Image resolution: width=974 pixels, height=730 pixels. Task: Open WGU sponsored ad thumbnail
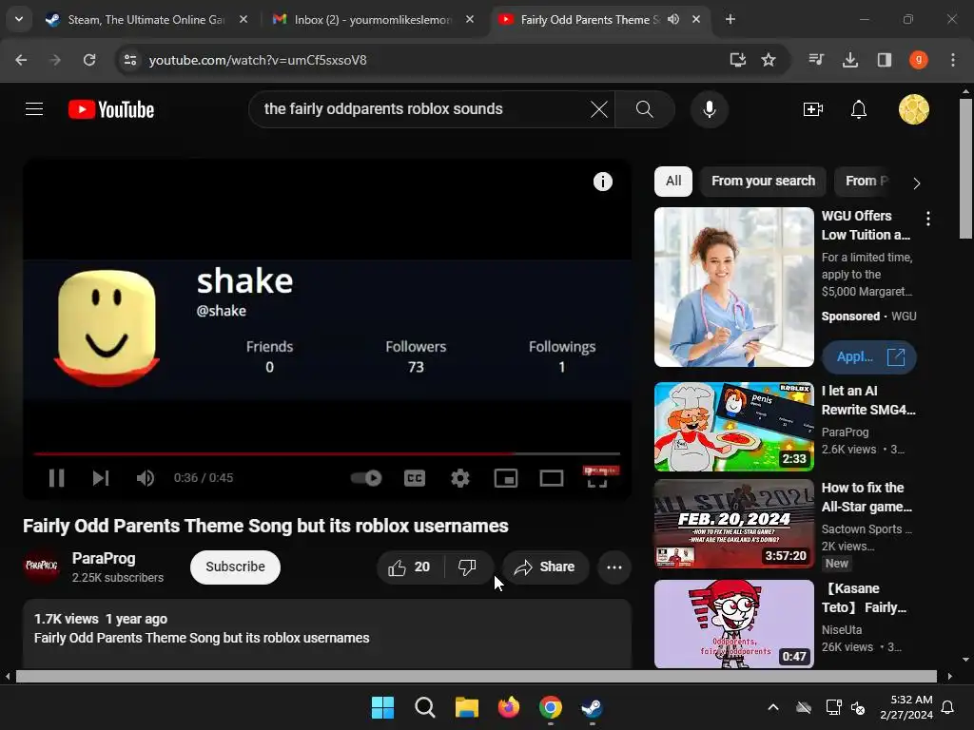pyautogui.click(x=734, y=287)
